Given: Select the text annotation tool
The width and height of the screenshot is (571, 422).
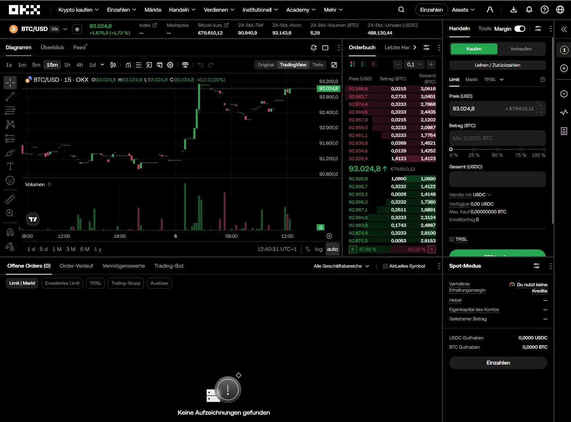Looking at the screenshot, I should 10,166.
